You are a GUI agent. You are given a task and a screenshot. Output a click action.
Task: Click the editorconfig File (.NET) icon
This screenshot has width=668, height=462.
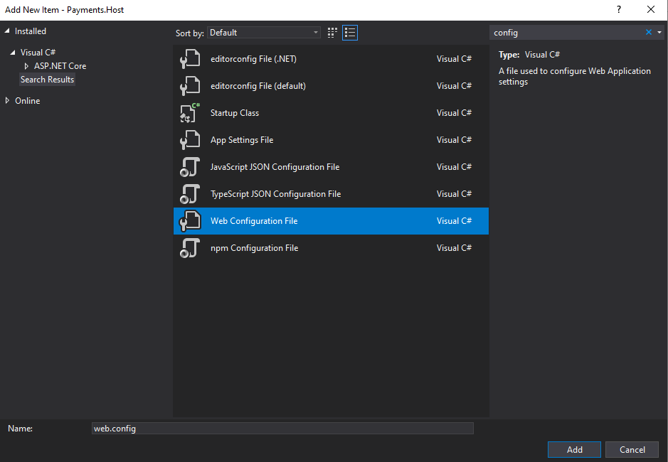point(189,59)
